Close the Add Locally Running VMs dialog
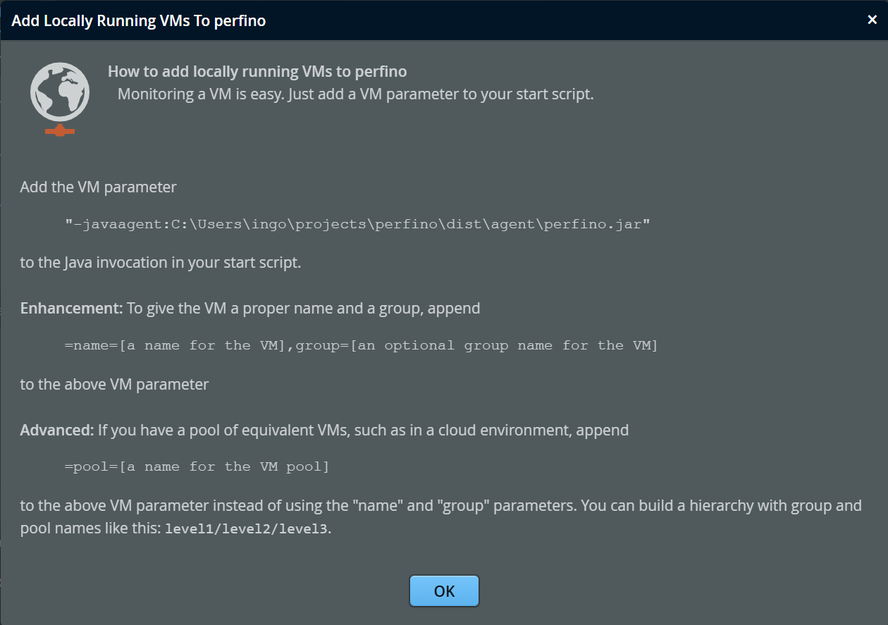This screenshot has height=625, width=888. 872,20
